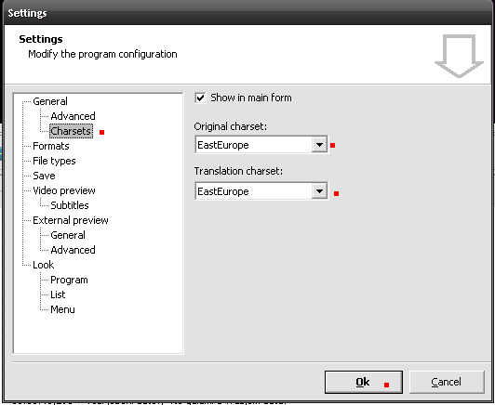Screen dimensions: 495x405
Task: Go to the Save settings page
Action: coord(44,176)
